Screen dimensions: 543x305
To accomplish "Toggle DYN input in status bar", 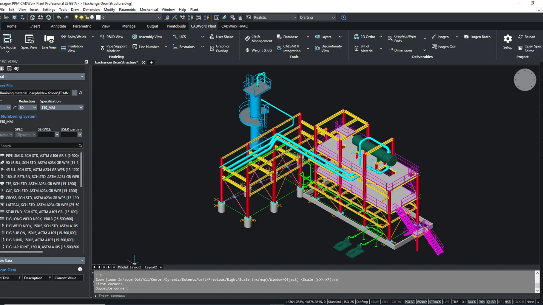I will tap(482, 302).
